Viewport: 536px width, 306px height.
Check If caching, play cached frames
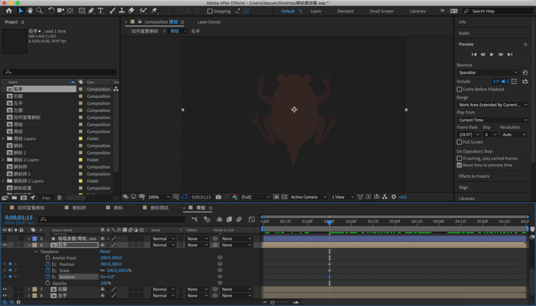[x=459, y=158]
